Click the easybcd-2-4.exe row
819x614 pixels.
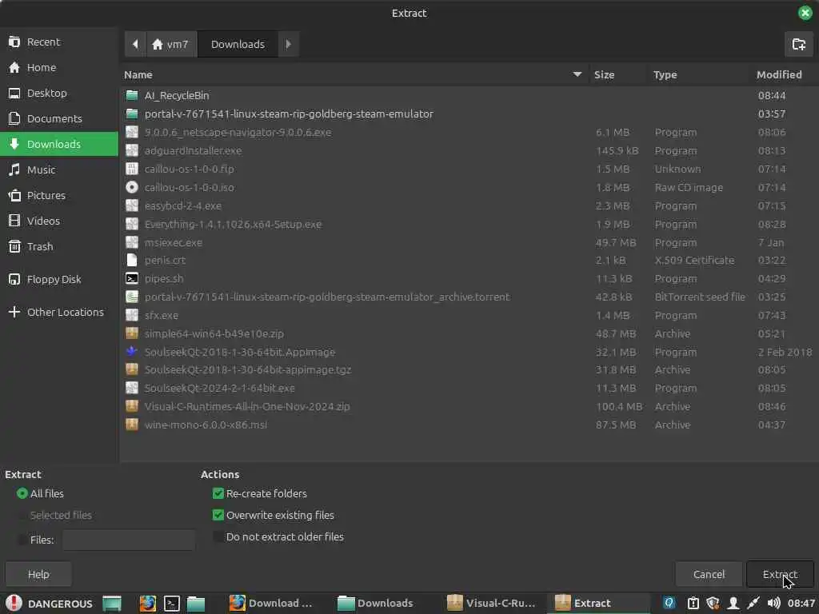coord(469,205)
